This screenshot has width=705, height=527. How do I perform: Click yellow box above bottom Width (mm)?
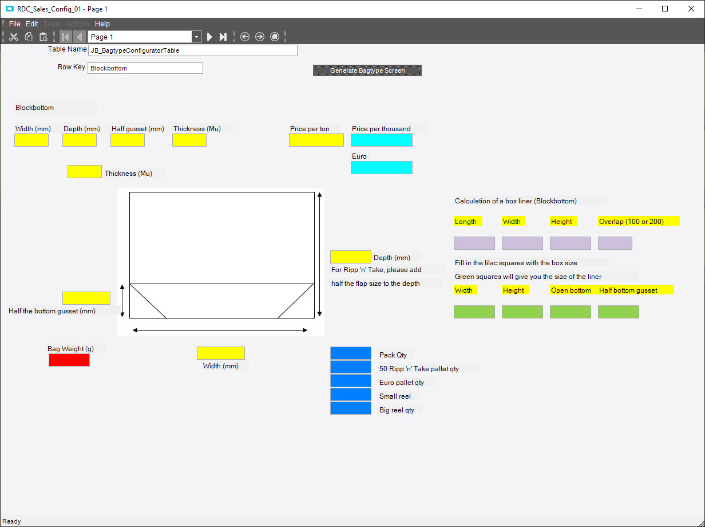tap(221, 353)
